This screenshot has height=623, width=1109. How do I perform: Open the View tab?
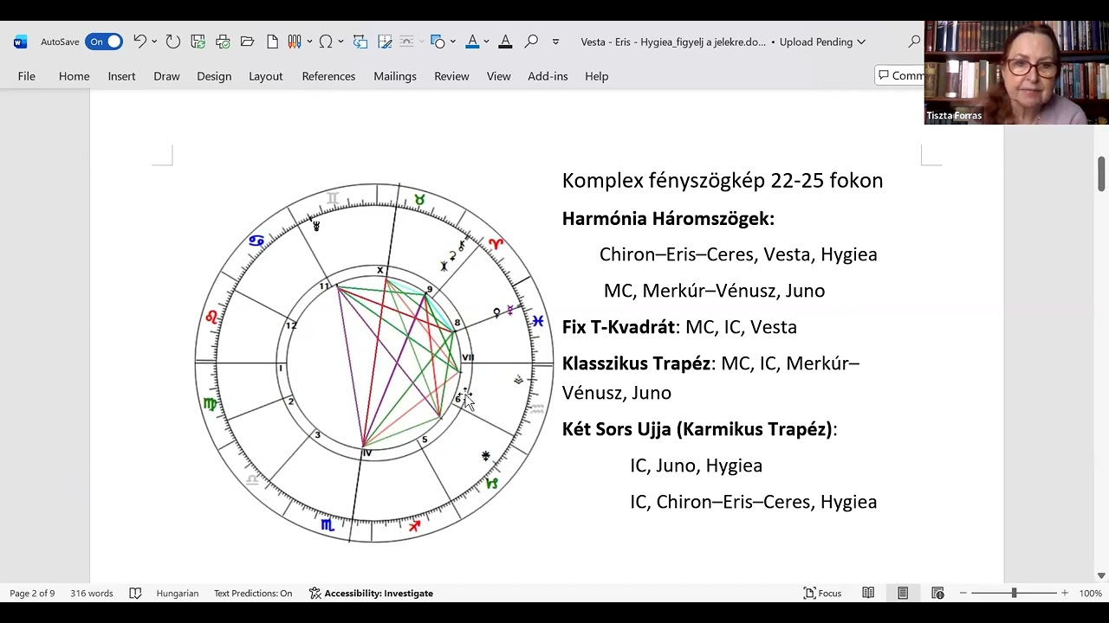coord(498,76)
